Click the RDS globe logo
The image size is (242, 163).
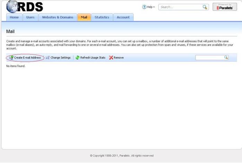click(25, 7)
